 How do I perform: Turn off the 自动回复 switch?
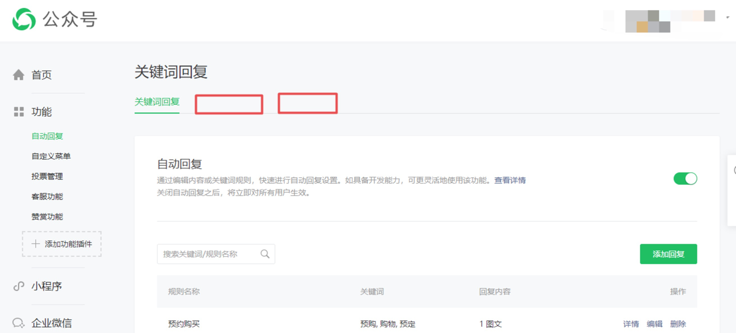pyautogui.click(x=685, y=179)
